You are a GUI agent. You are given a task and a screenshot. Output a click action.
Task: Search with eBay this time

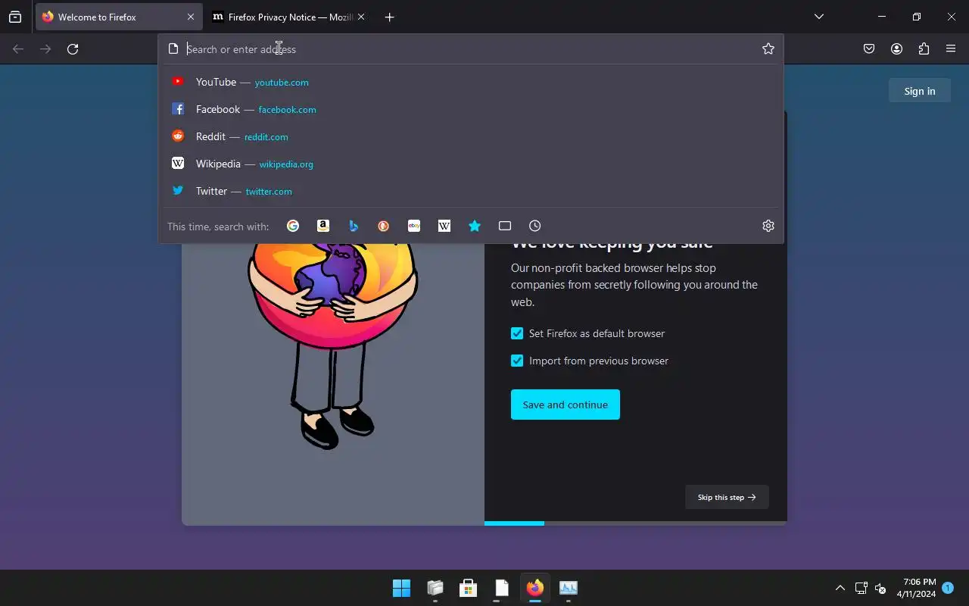tap(414, 226)
